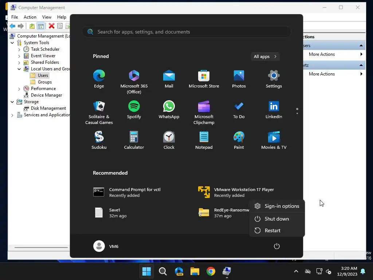The height and width of the screenshot is (280, 373).
Task: Expand Services and Applications node
Action: (x=12, y=115)
